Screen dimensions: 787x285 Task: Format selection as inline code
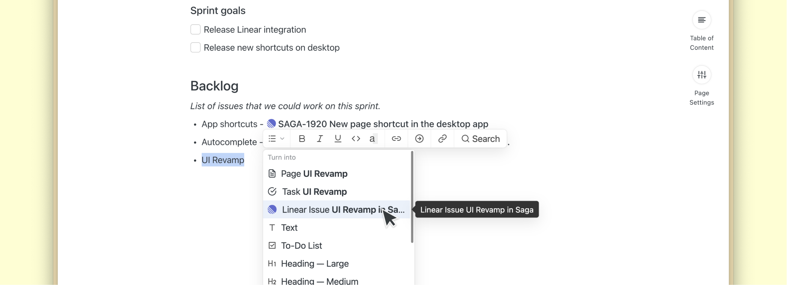[x=356, y=139]
